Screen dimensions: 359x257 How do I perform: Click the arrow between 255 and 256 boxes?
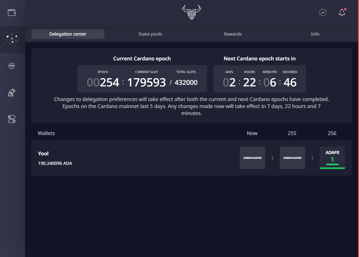click(312, 158)
